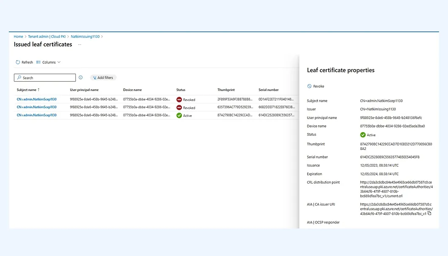
Task: Click the Active status icon in properties panel
Action: [363, 135]
